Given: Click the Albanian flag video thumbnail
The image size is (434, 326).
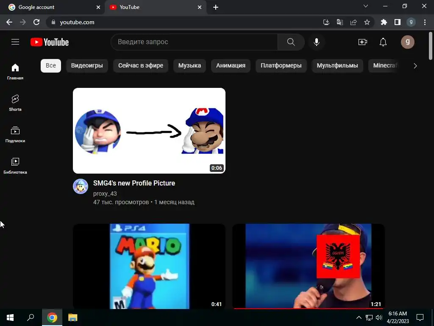Looking at the screenshot, I should (x=309, y=267).
